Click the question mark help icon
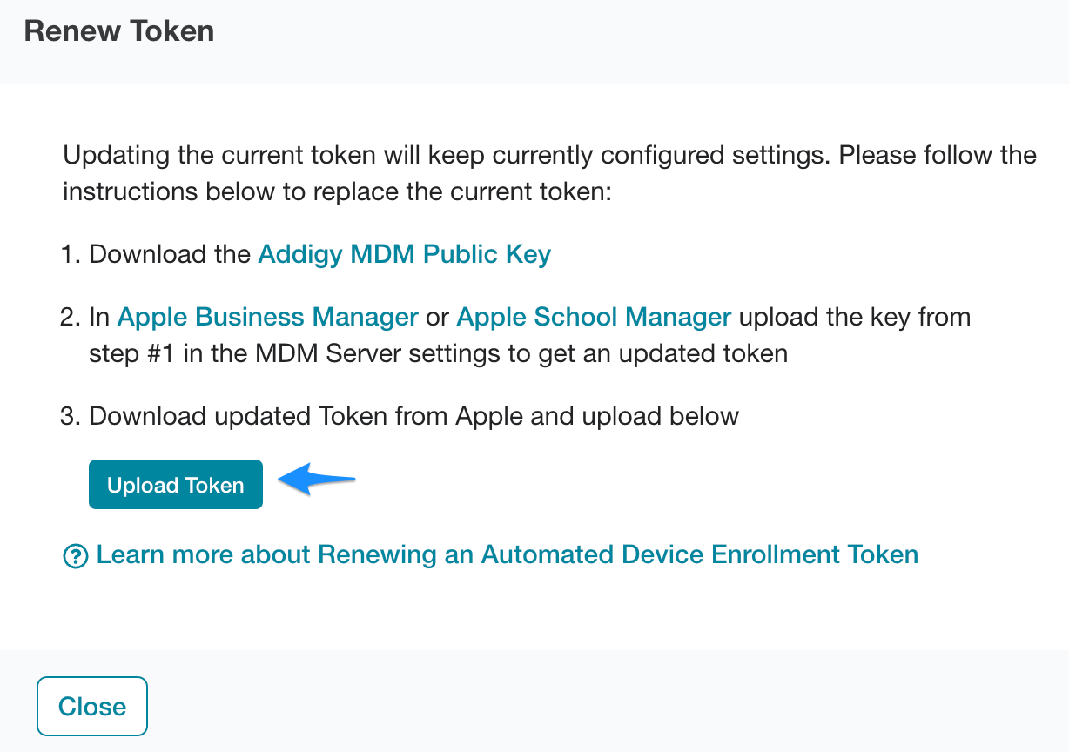 pos(76,556)
